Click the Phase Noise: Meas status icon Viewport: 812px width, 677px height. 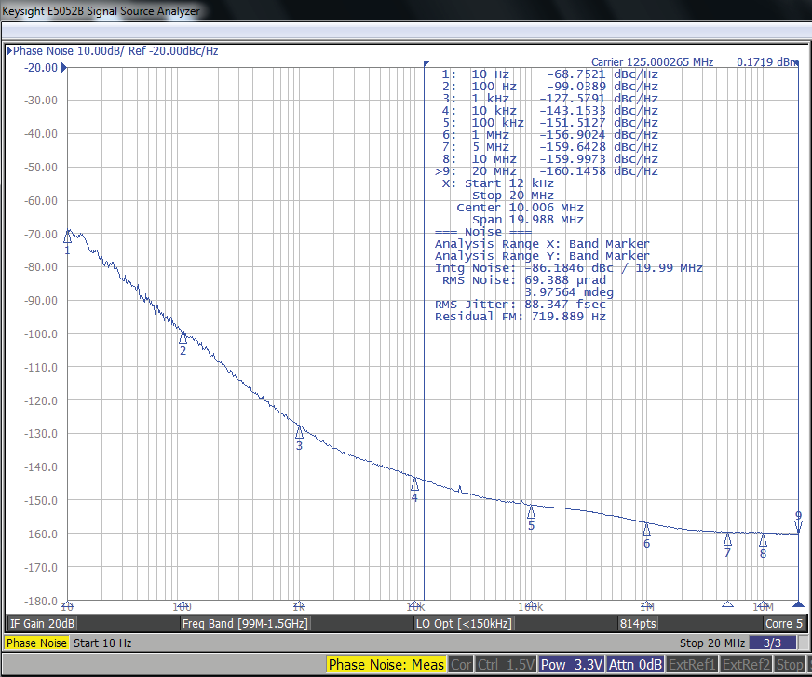tap(385, 664)
